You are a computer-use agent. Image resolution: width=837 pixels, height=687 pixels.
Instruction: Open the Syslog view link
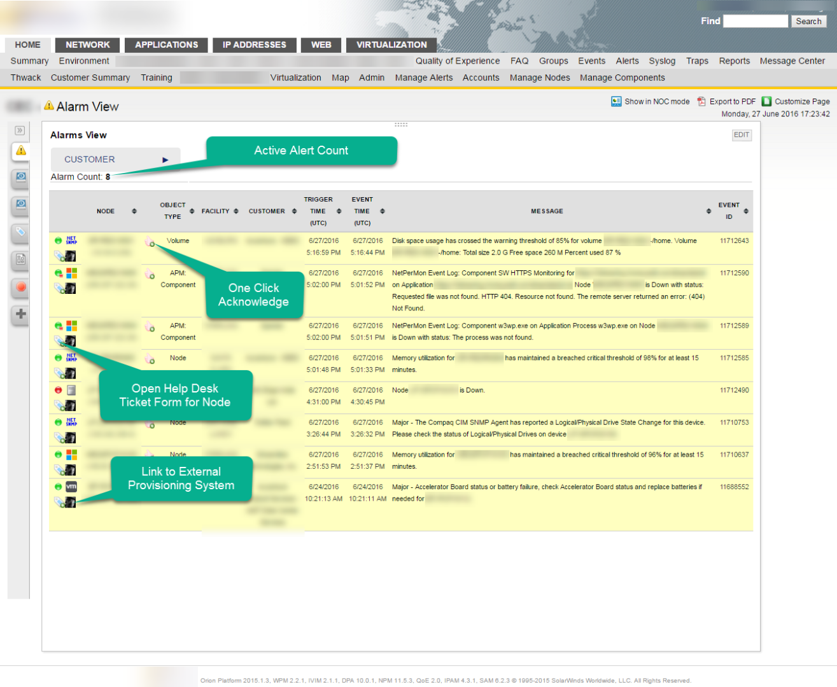[x=662, y=61]
